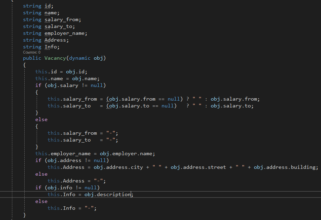Click 'obj.address.city' in Address concatenation
Image resolution: width=321 pixels, height=220 pixels.
(x=118, y=167)
